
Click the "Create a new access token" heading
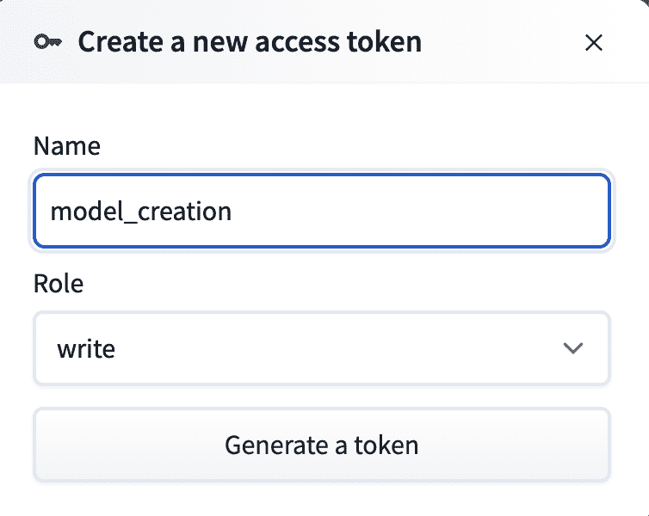point(250,42)
